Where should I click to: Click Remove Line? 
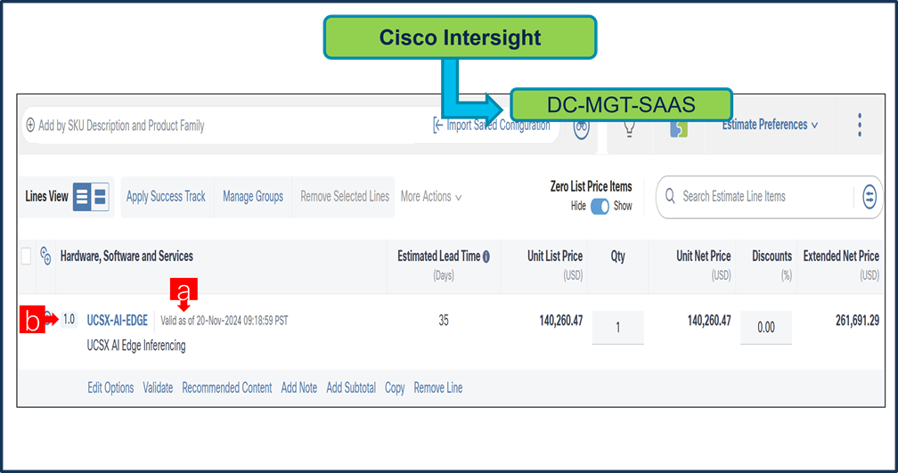[438, 387]
